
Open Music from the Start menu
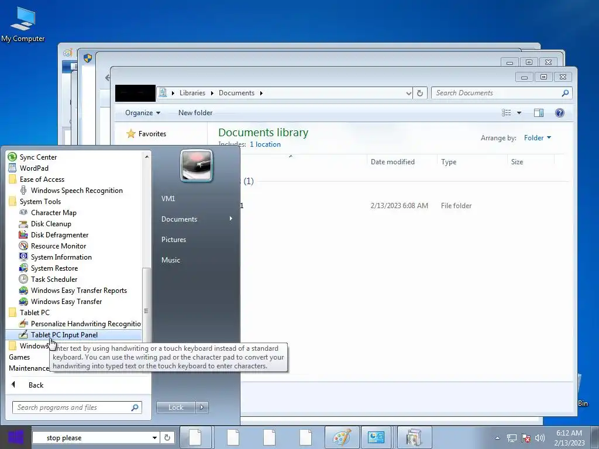(x=170, y=260)
